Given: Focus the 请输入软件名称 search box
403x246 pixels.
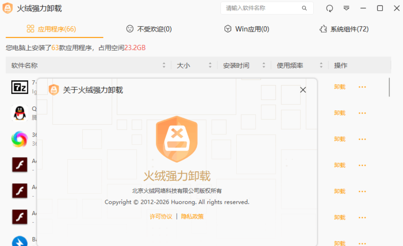Looking at the screenshot, I should pos(267,8).
